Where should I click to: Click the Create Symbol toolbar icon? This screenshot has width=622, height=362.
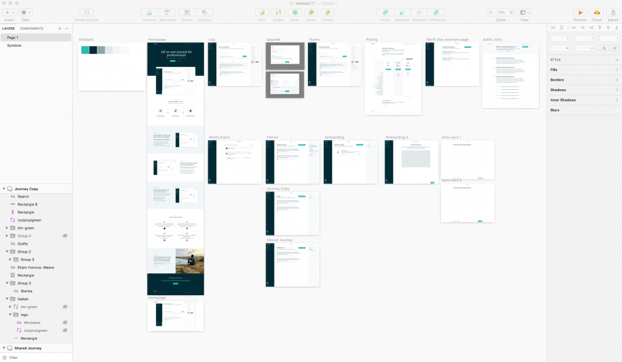(x=86, y=12)
